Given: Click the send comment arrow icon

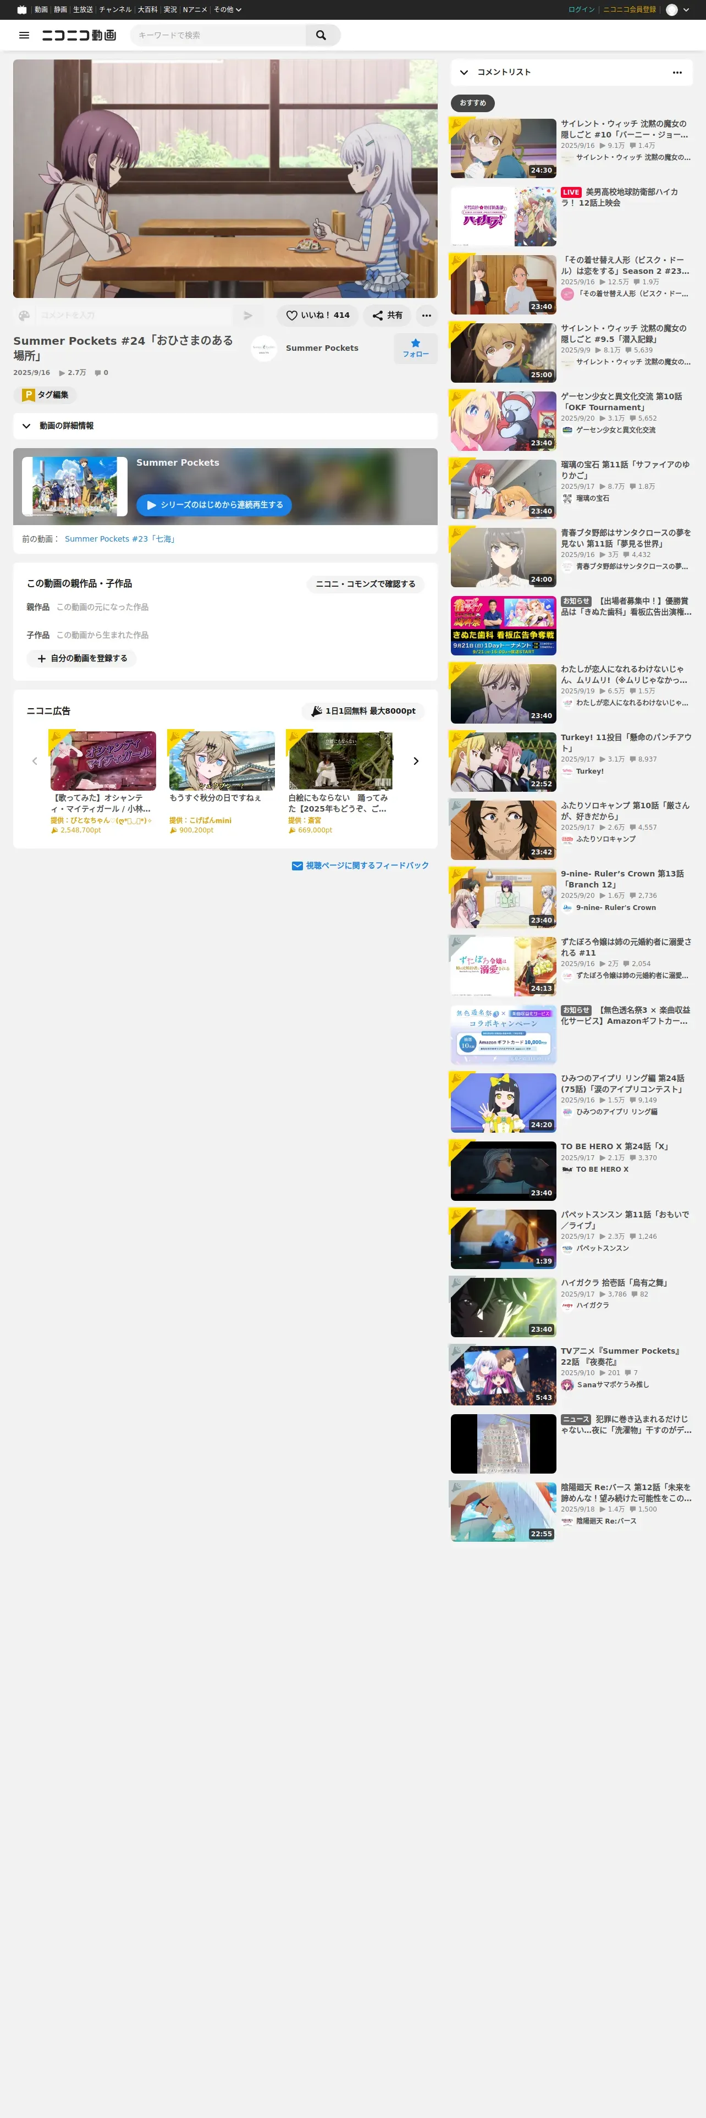Looking at the screenshot, I should [247, 316].
